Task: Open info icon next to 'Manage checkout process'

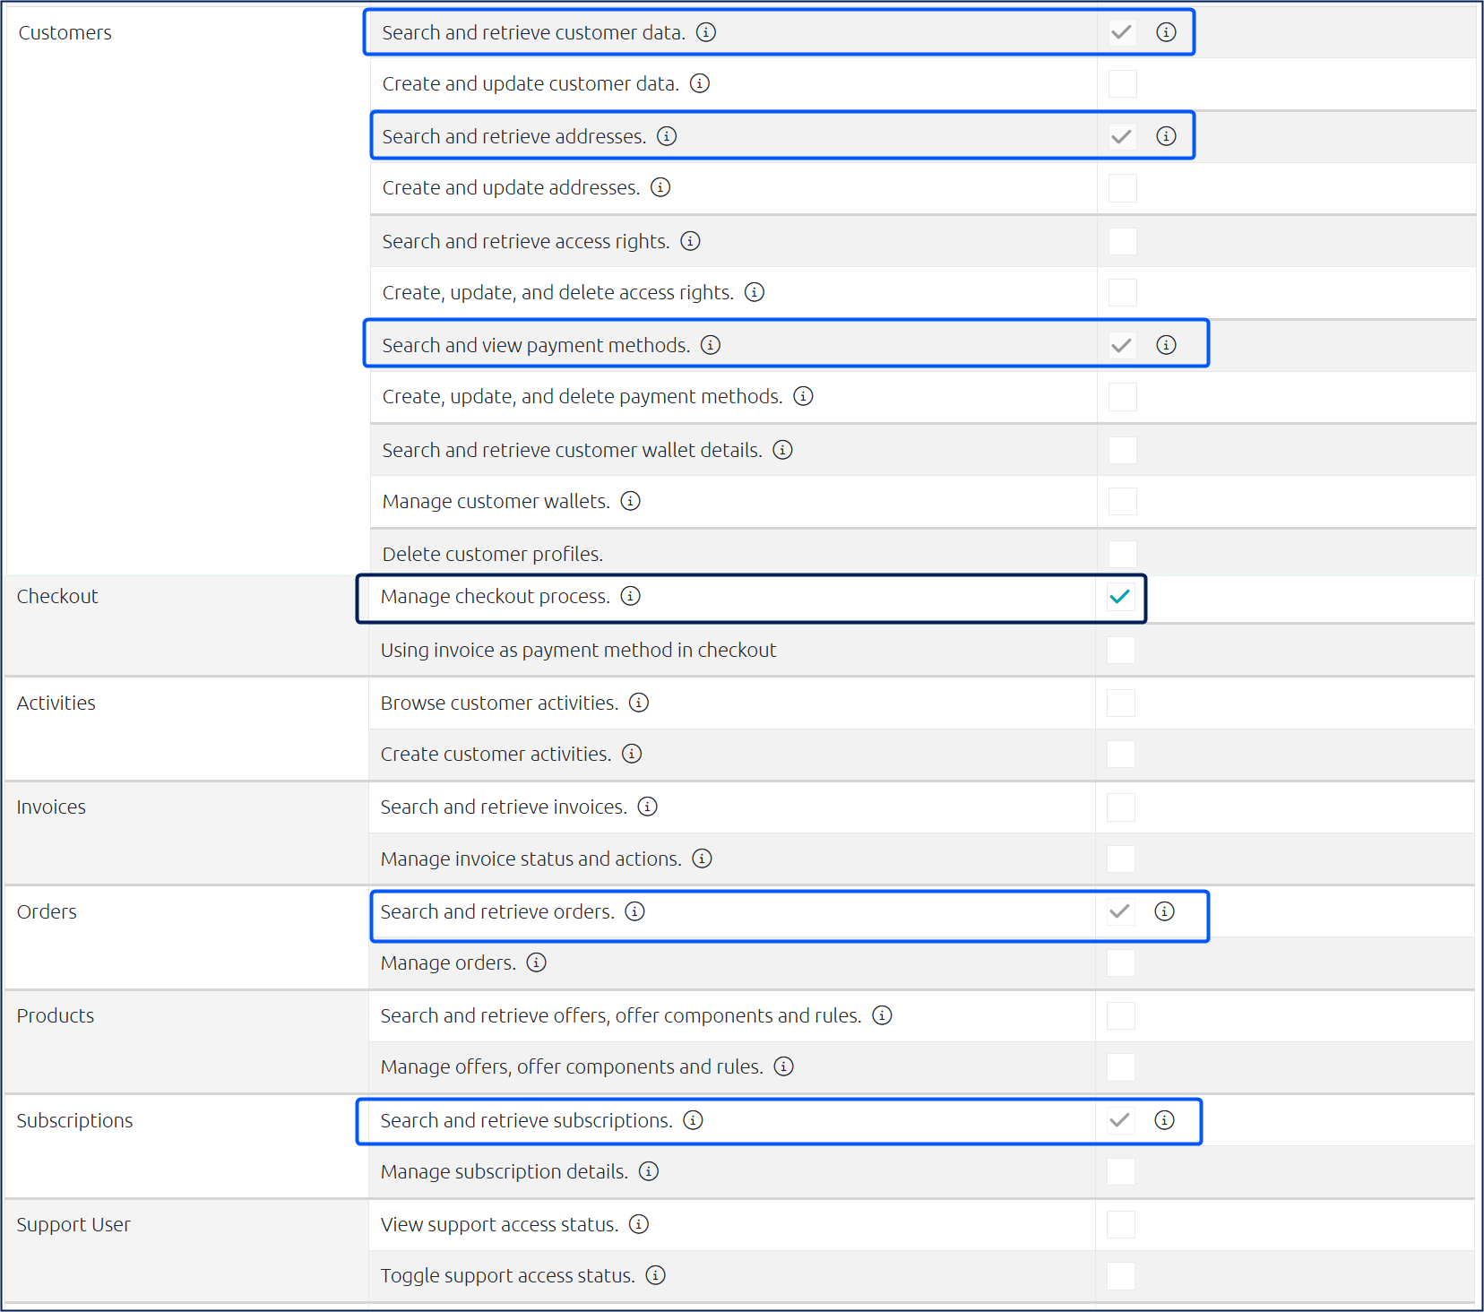Action: [631, 596]
